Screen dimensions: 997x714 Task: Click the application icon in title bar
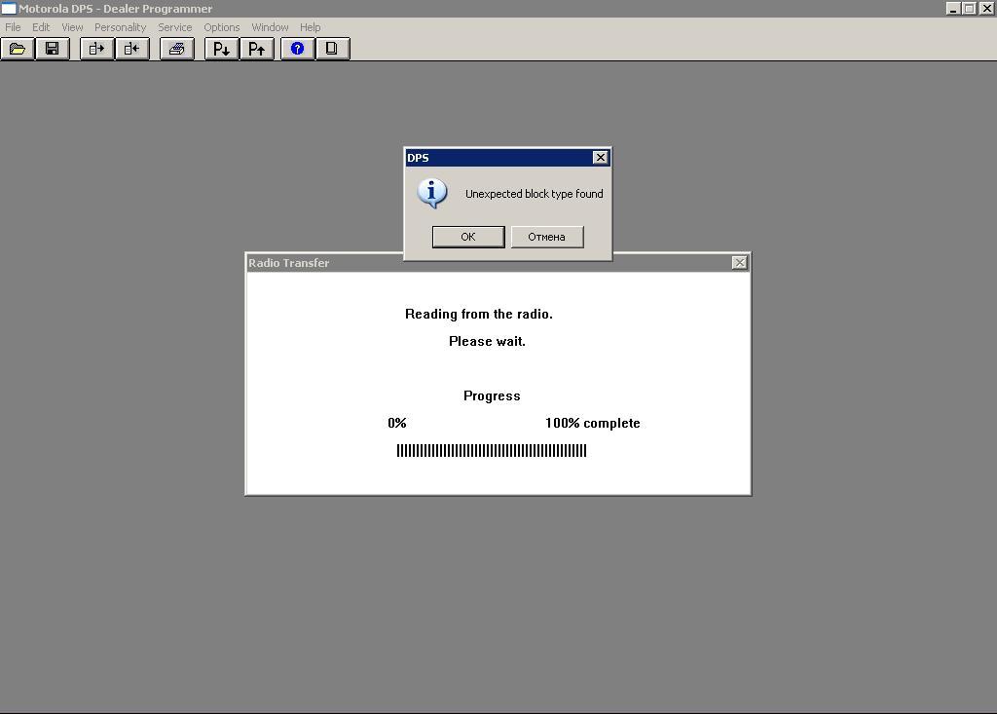(8, 8)
